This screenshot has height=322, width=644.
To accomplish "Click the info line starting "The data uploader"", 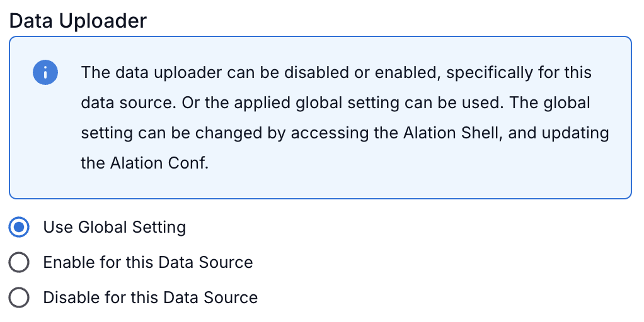I will pyautogui.click(x=336, y=72).
